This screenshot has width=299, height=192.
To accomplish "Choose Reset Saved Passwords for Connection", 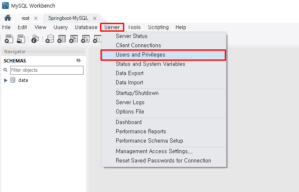I will point(164,161).
